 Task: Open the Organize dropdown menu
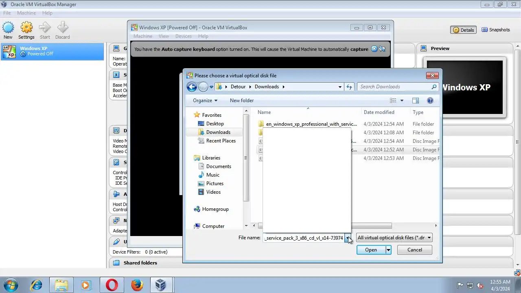coord(205,101)
